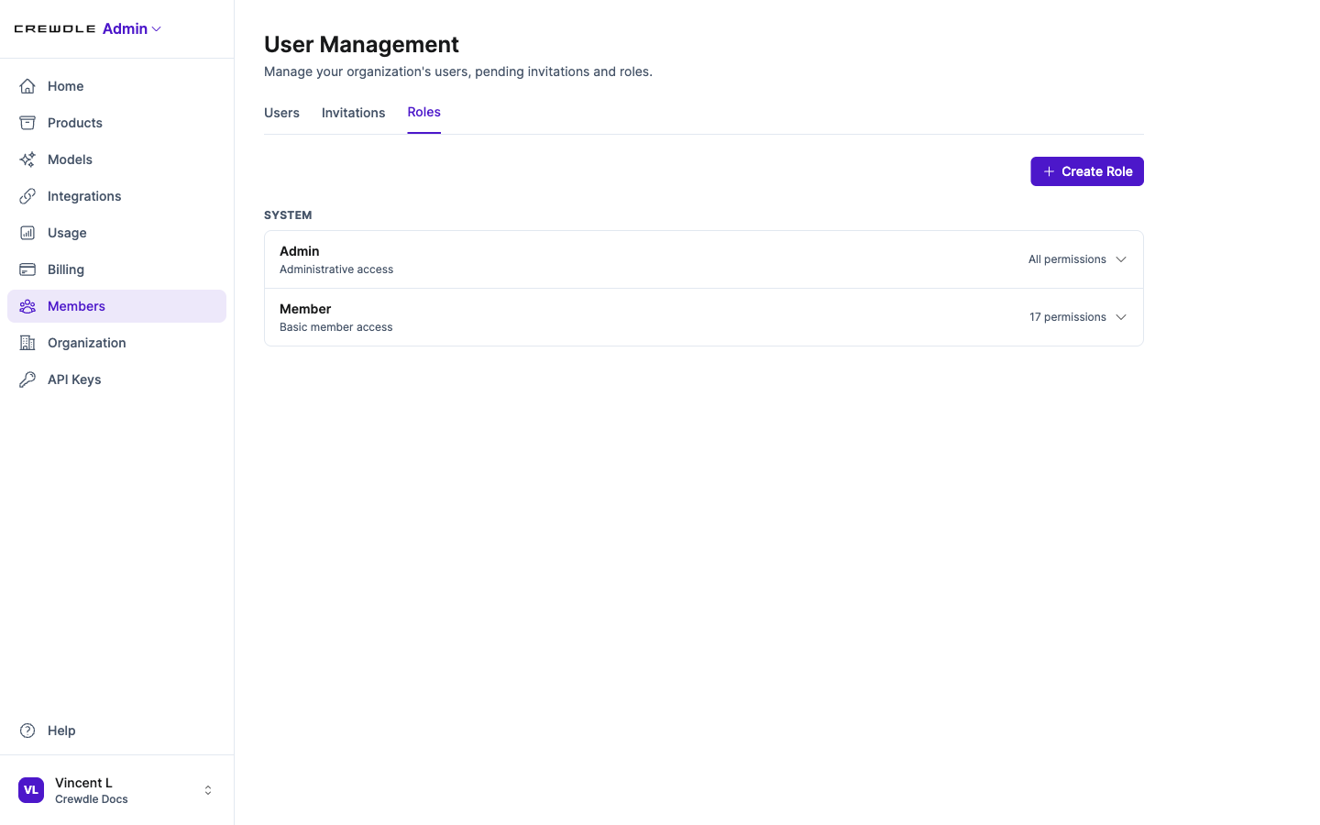Click the Members people icon
This screenshot has width=1320, height=825.
coord(27,306)
